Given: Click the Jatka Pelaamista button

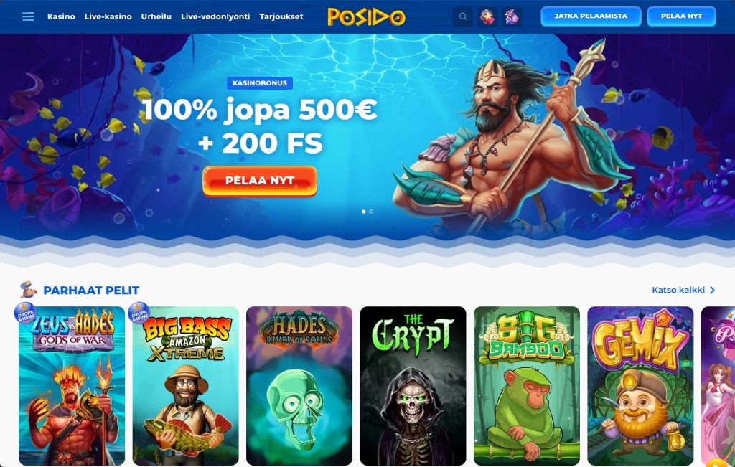Looking at the screenshot, I should coord(591,16).
